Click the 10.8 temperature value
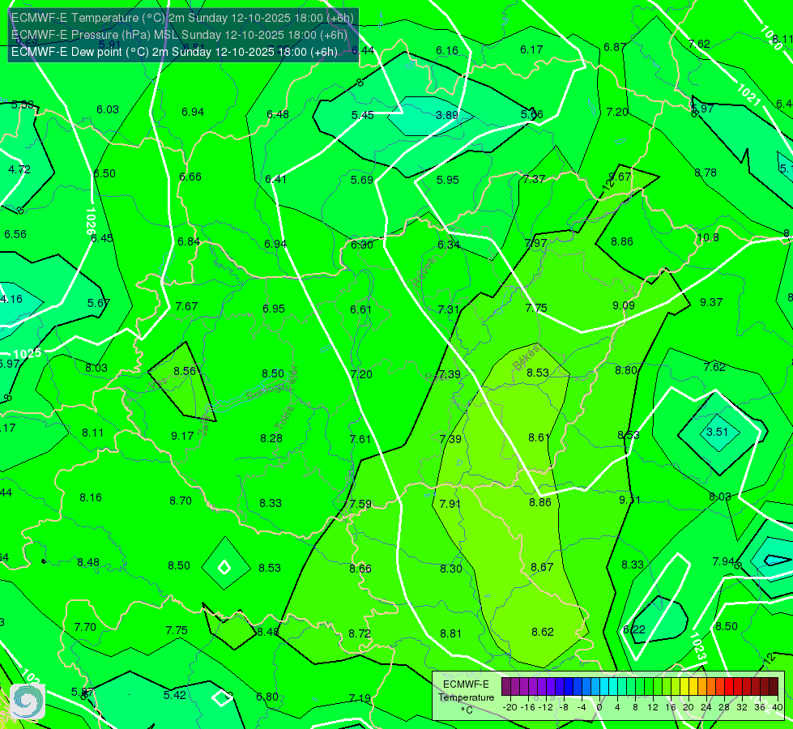 708,238
